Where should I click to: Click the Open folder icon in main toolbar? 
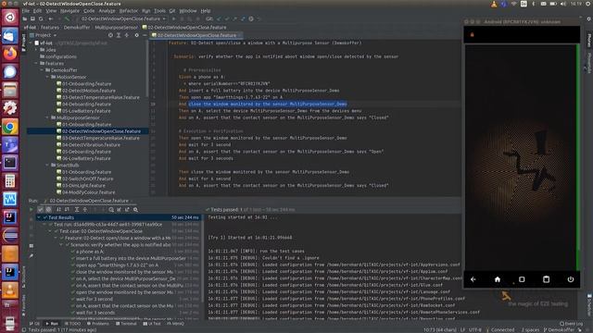coord(25,18)
